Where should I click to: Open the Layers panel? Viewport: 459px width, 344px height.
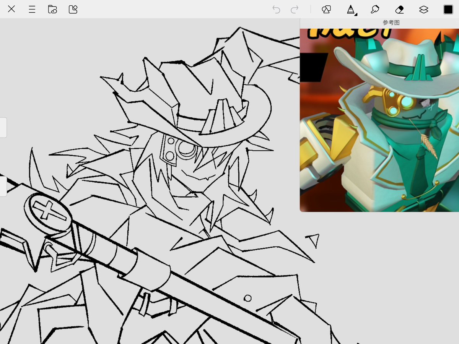(x=423, y=10)
